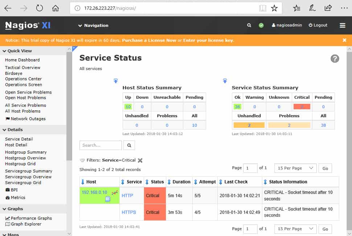352x236 pixels.
Task: Click the browser forward arrow
Action: [x=23, y=8]
